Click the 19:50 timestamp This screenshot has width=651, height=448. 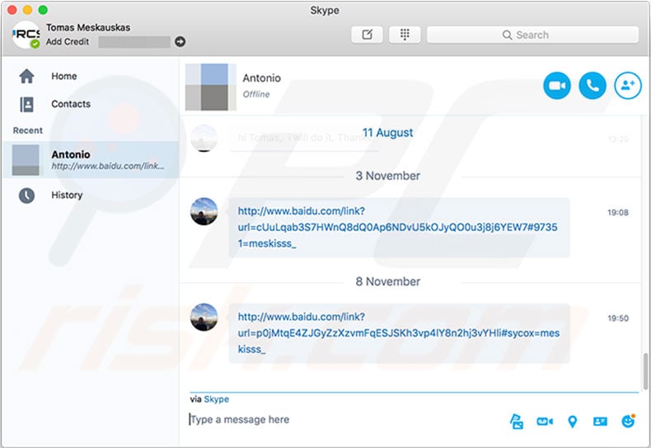[x=618, y=318]
